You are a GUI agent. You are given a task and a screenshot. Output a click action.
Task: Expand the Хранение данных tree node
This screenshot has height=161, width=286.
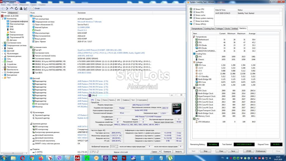(x=2, y=56)
